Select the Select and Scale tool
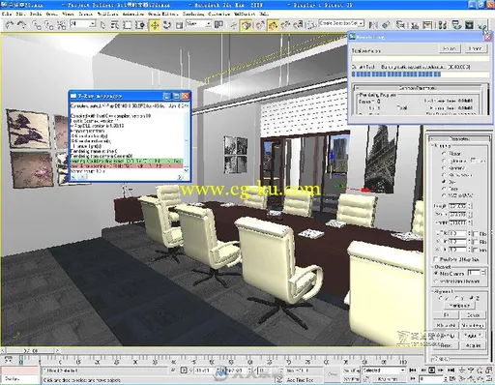Viewport: 495px width, 385px height. tap(179, 25)
